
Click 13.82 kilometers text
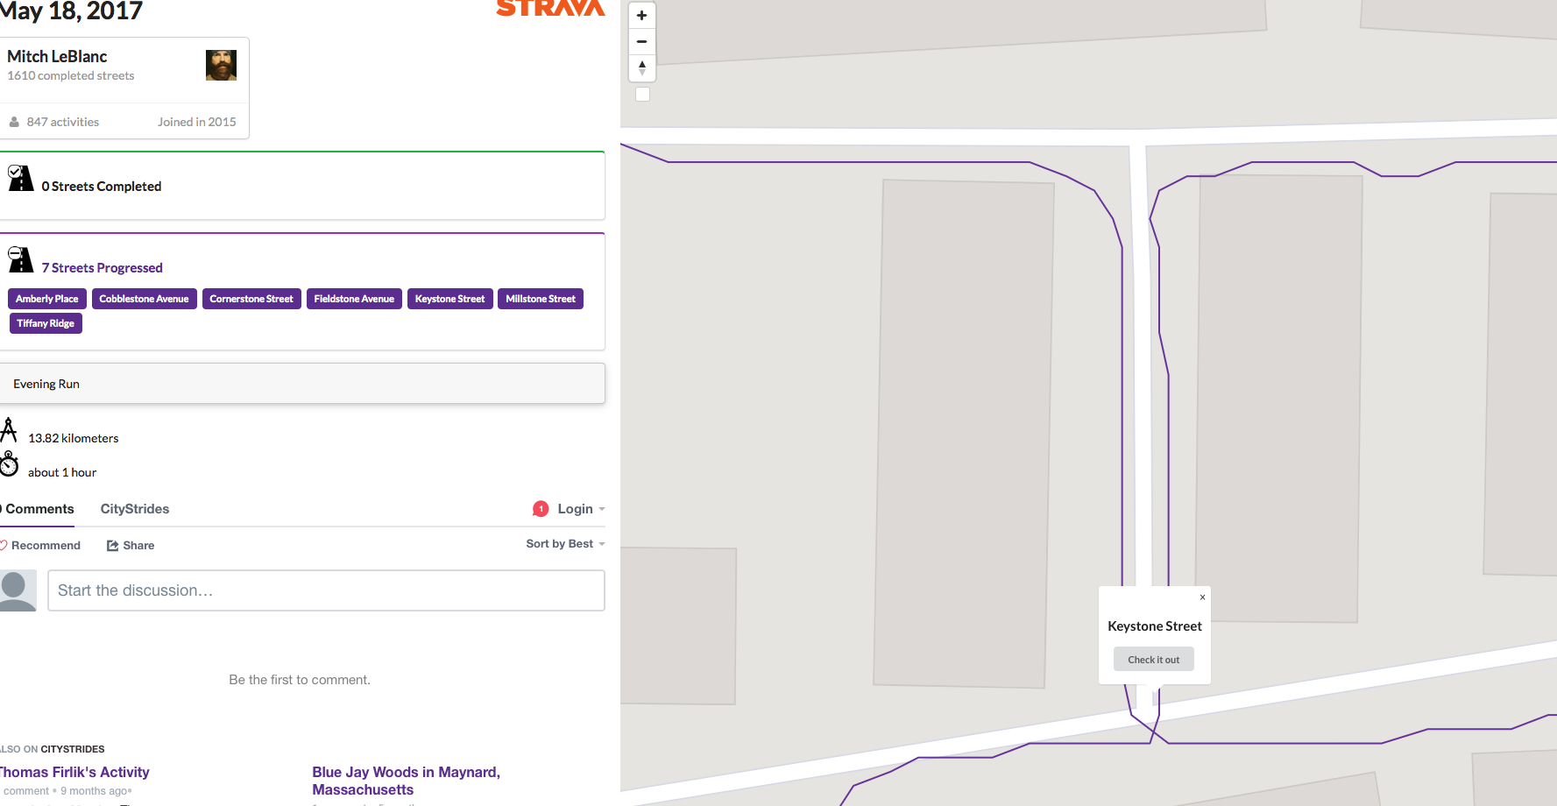tap(74, 438)
